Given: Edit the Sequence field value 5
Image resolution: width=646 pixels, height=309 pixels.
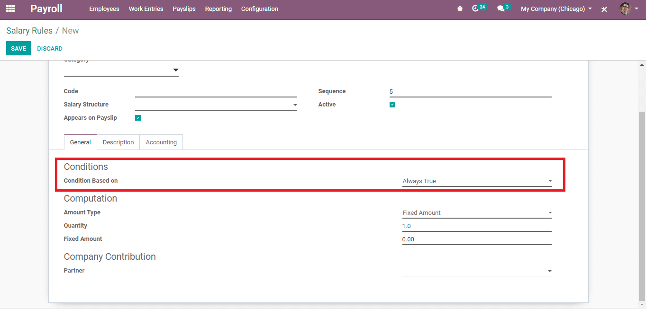Looking at the screenshot, I should [471, 92].
